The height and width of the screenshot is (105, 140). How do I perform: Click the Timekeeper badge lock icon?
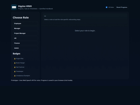click(x=15, y=72)
